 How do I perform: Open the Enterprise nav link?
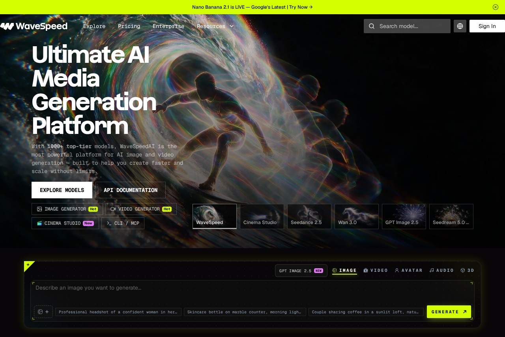tap(168, 26)
